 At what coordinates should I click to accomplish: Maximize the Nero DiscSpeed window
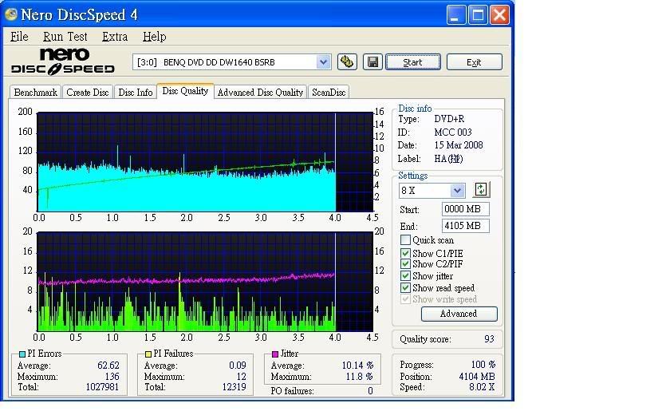pos(478,15)
